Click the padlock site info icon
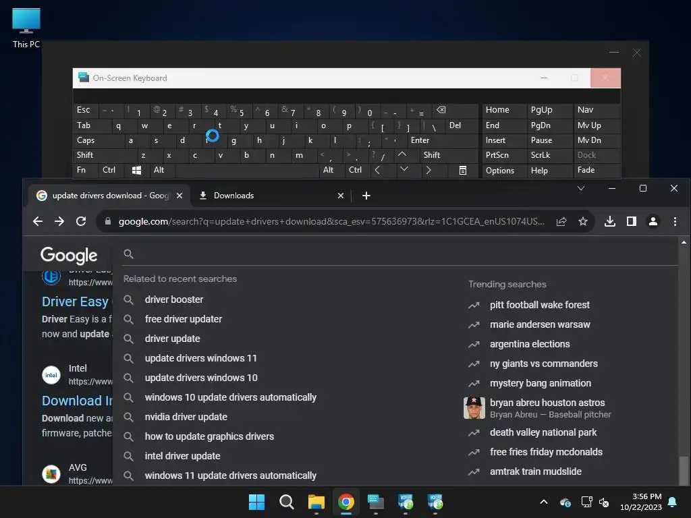The width and height of the screenshot is (691, 518). 108,221
